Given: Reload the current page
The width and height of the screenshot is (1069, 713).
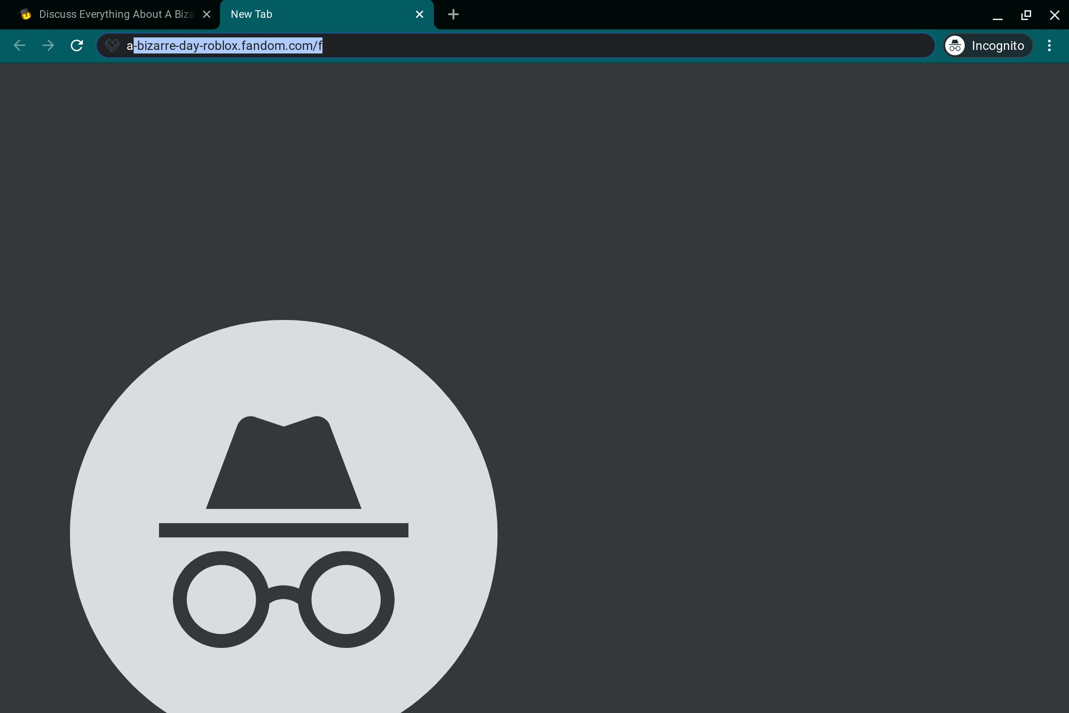Looking at the screenshot, I should [x=77, y=45].
